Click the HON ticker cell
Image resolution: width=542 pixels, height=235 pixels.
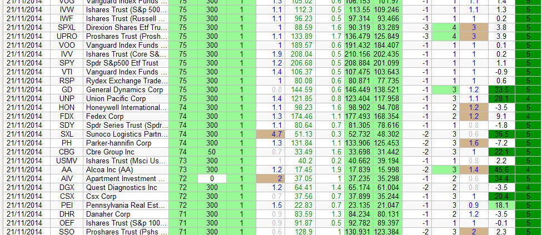(x=67, y=107)
